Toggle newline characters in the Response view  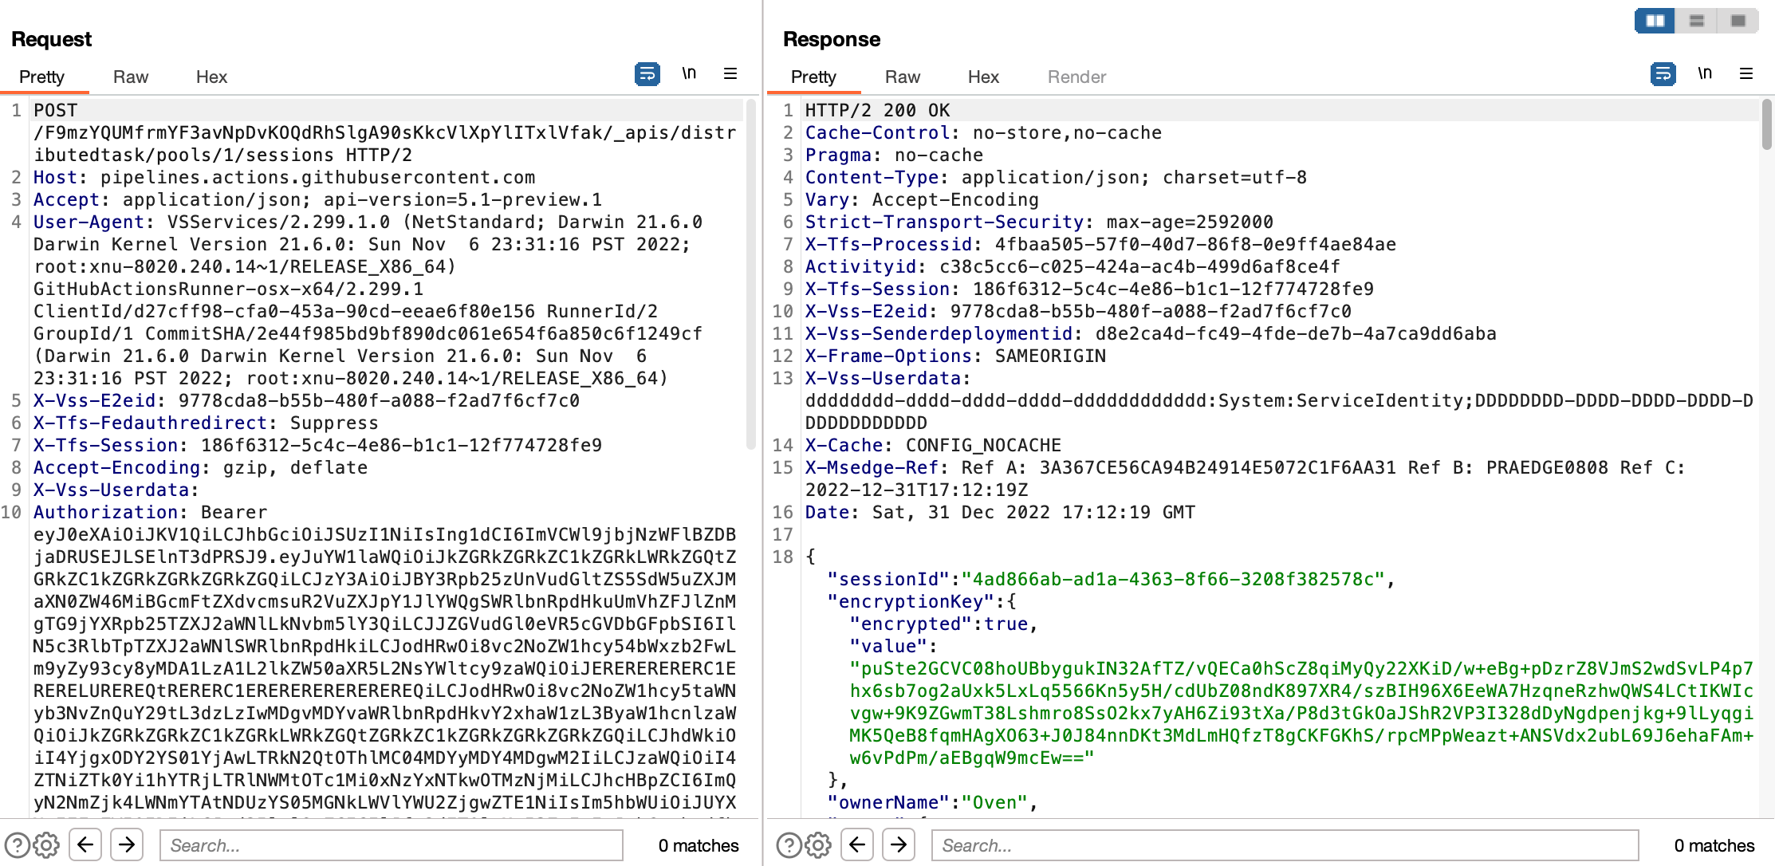click(x=1706, y=73)
